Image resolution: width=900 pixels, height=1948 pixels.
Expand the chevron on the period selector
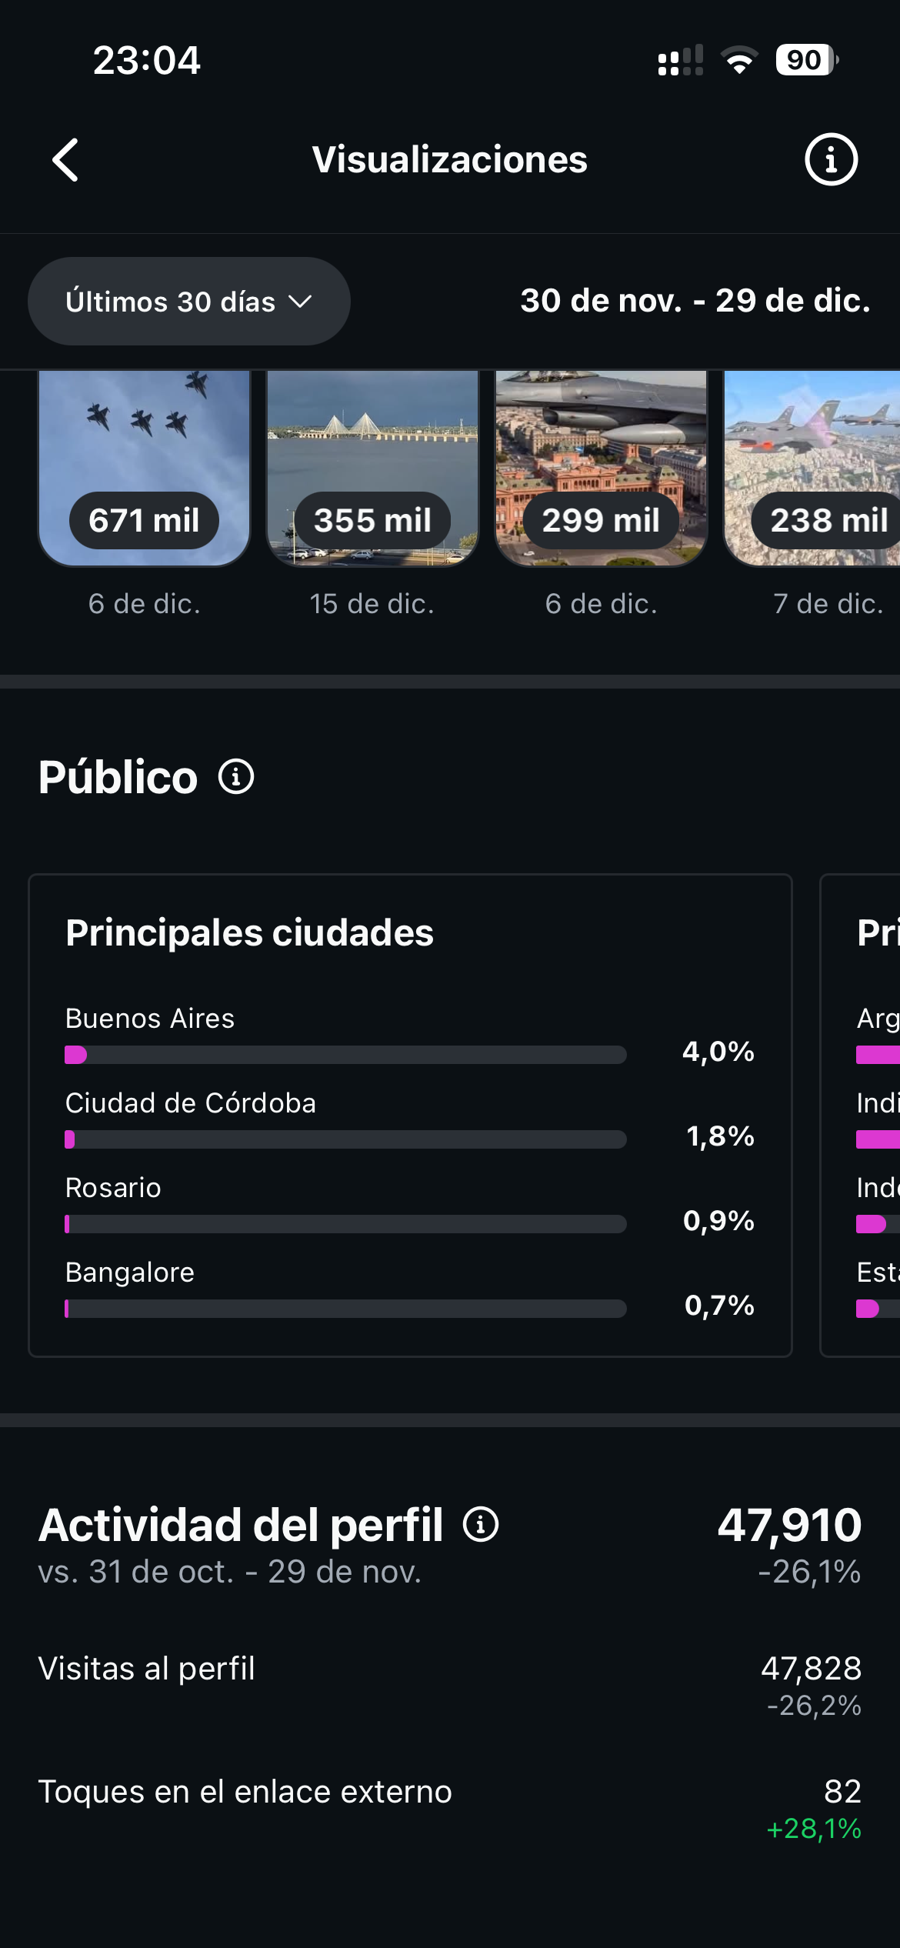coord(302,302)
